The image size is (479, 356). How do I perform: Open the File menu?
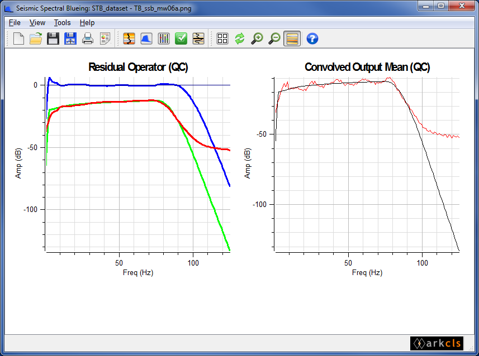pos(14,22)
